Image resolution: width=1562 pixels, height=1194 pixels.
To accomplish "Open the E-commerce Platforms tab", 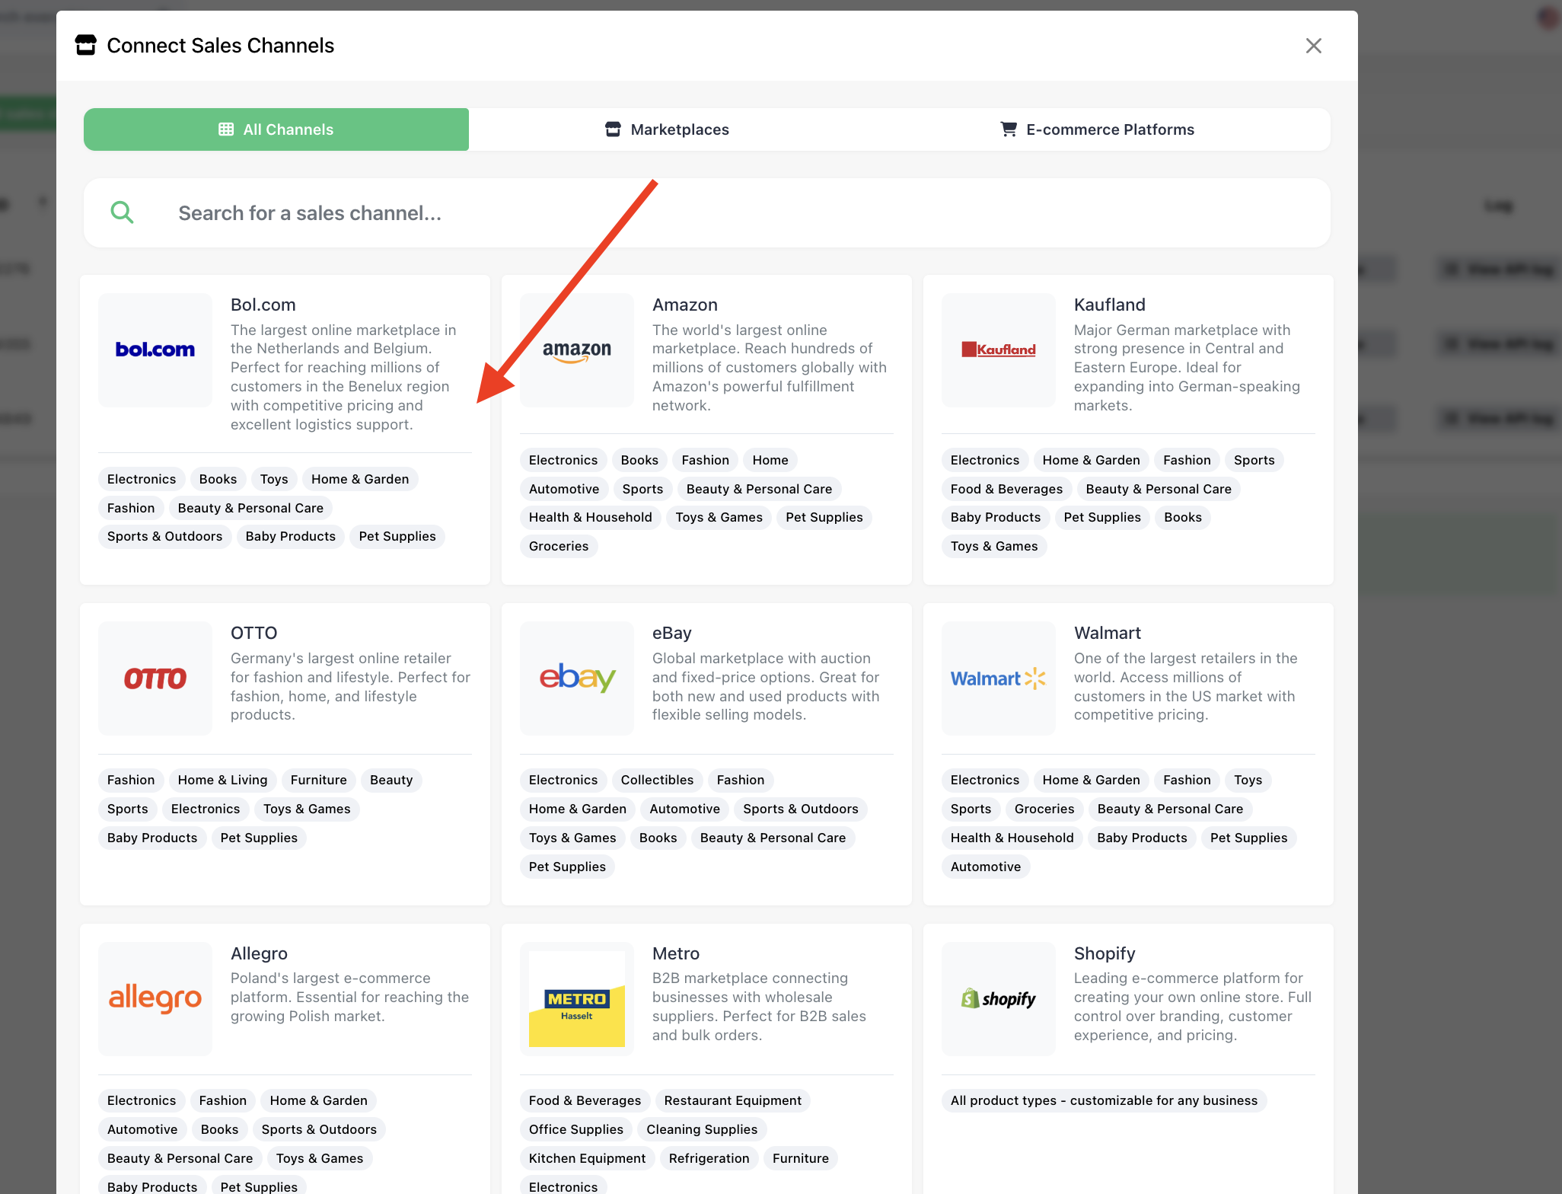I will [1097, 129].
